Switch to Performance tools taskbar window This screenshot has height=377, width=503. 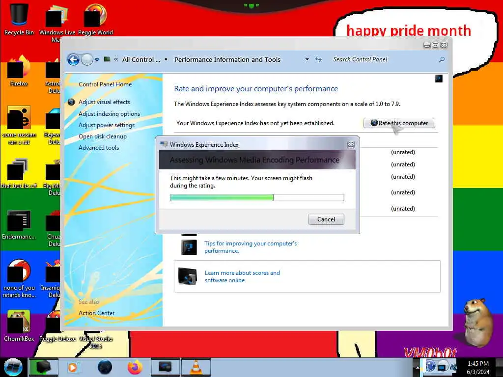pos(166,367)
